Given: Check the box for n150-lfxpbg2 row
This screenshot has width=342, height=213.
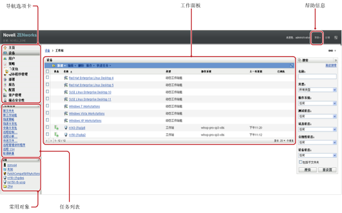Looking at the screenshot, I should pos(47,134).
